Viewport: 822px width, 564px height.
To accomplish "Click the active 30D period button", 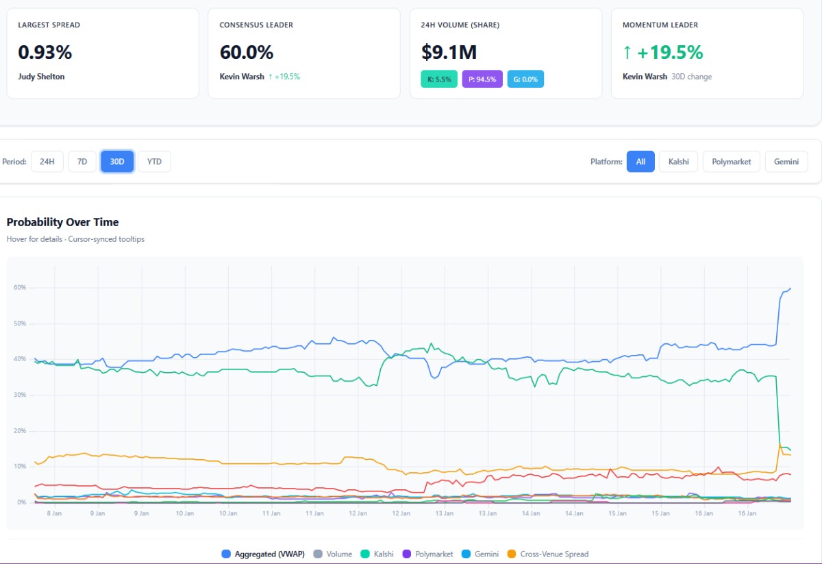I will pos(117,162).
